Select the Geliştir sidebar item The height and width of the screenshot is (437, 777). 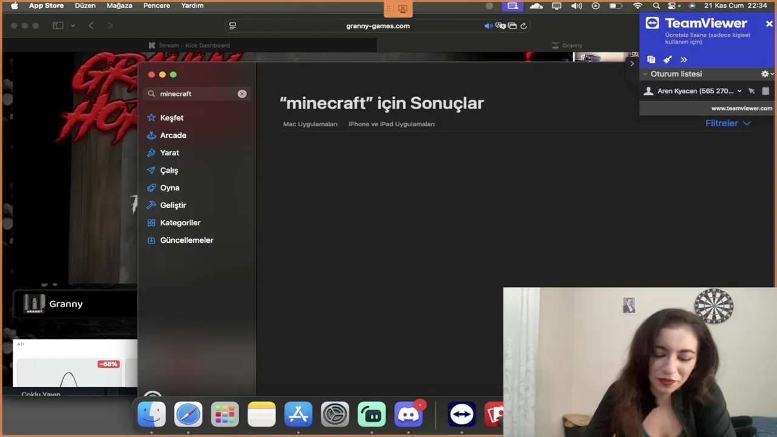(x=166, y=205)
